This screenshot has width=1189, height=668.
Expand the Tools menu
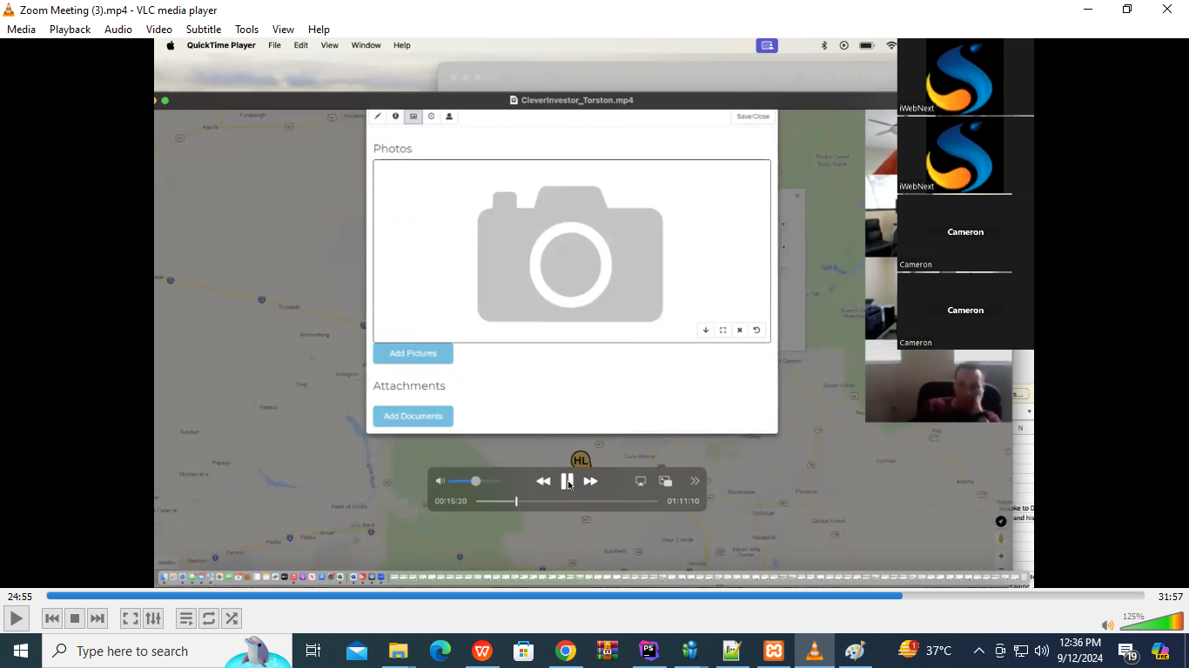click(246, 29)
